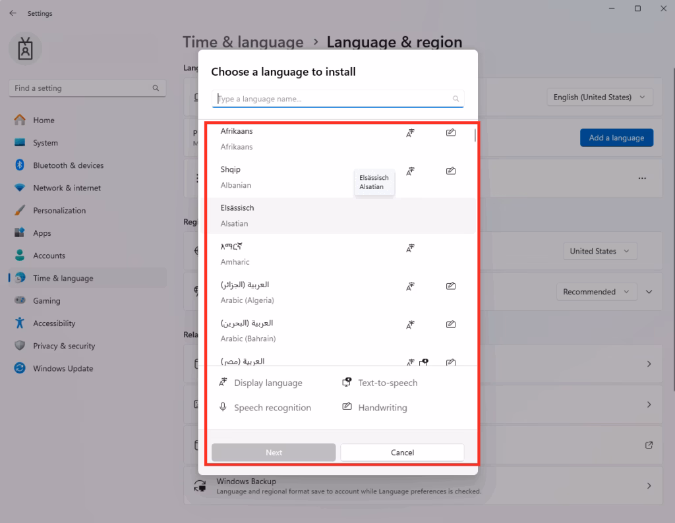Open the Windows Backup chevron

point(649,486)
